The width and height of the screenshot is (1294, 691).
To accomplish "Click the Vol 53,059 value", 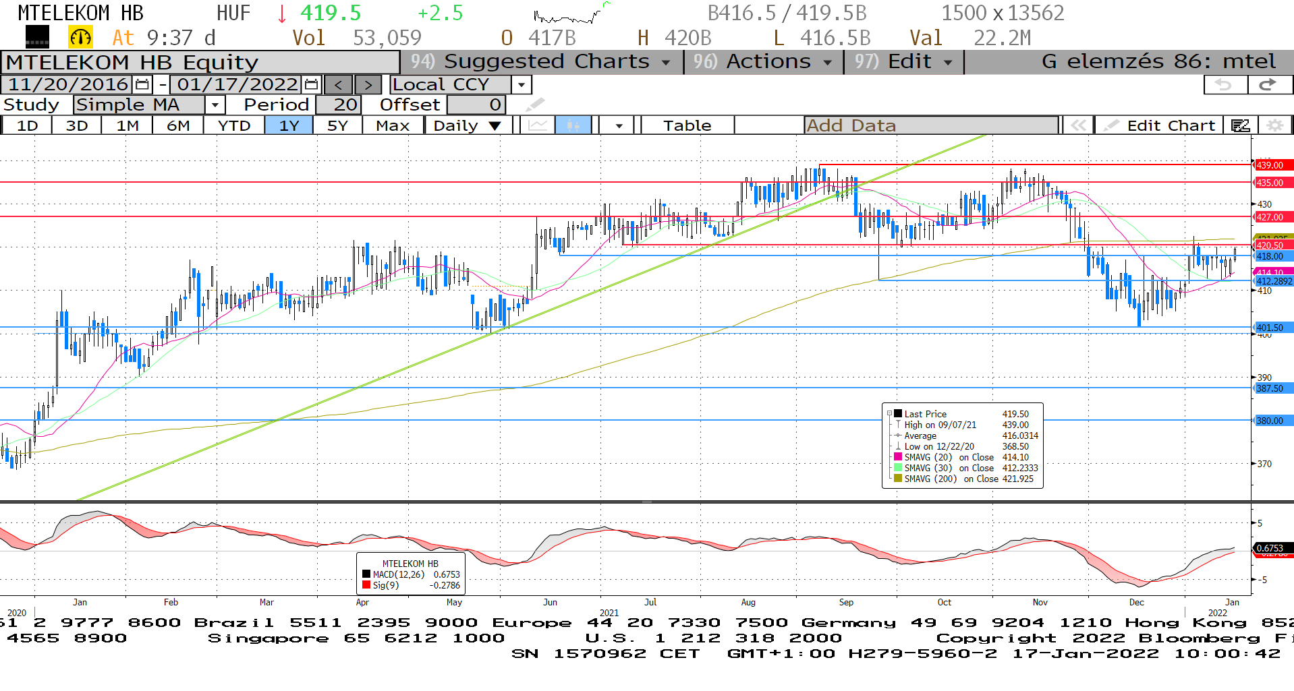I will 387,38.
